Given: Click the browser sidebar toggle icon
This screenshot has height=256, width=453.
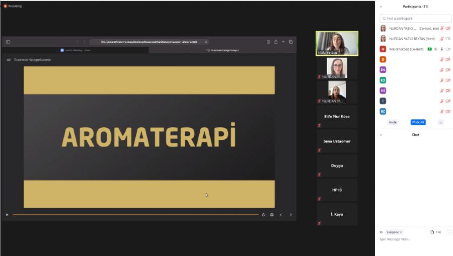Looking at the screenshot, I should coord(8,42).
